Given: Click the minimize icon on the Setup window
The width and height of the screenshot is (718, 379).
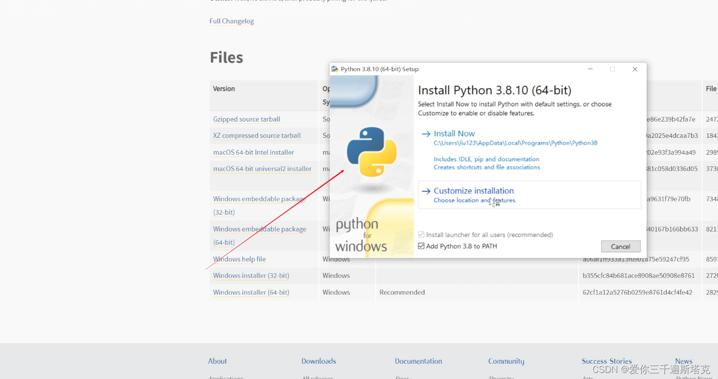Looking at the screenshot, I should point(590,69).
